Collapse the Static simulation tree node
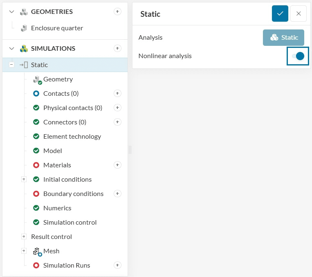 tap(11, 65)
